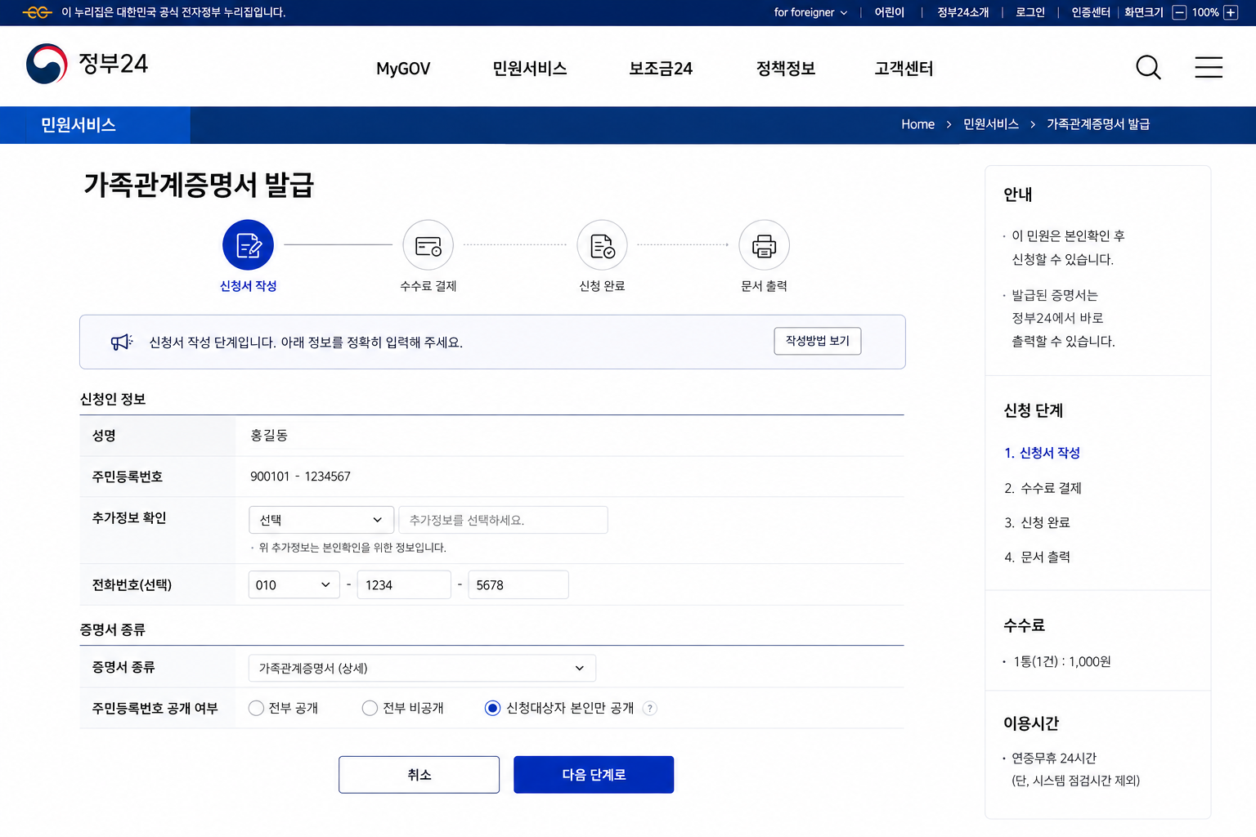Open the MyGOV menu

click(403, 69)
